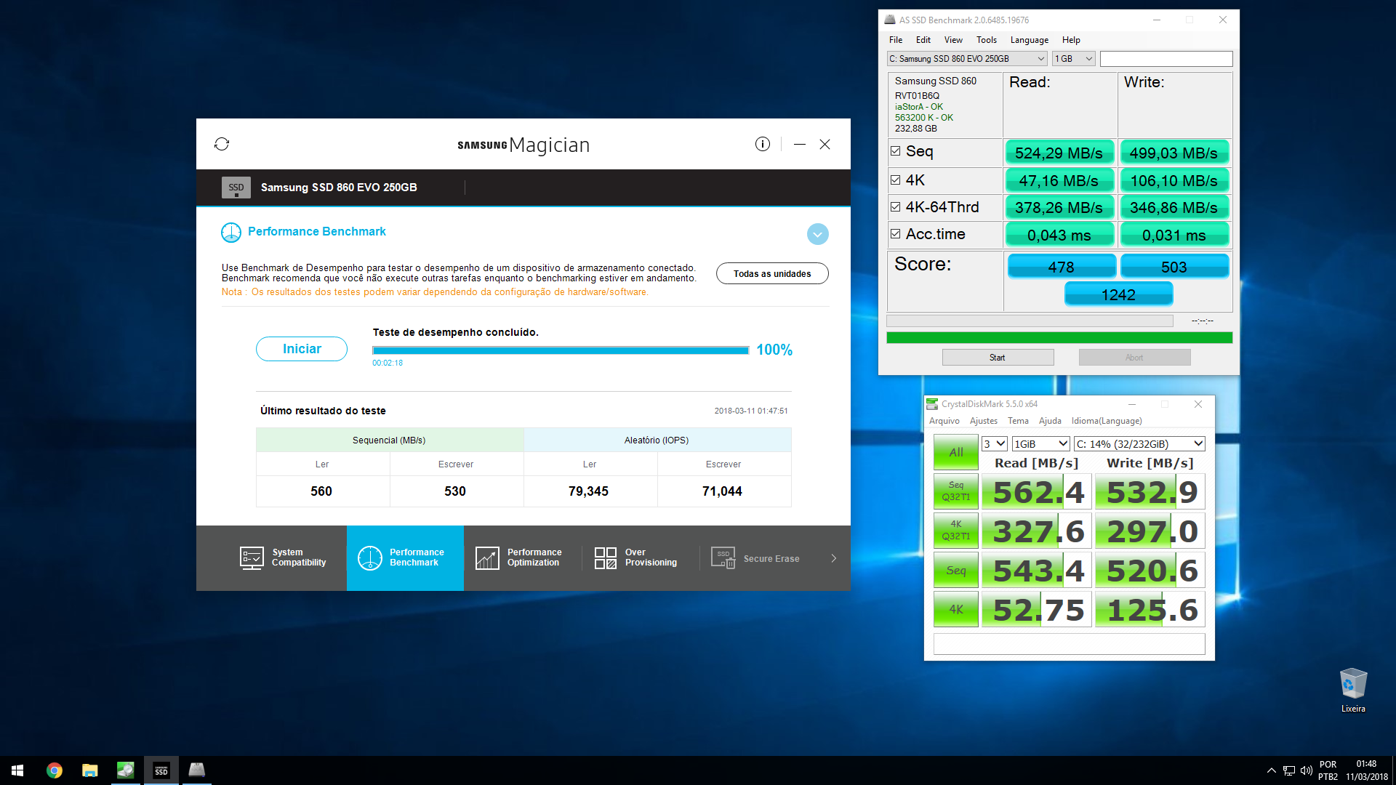This screenshot has width=1396, height=785.
Task: Open Secure Erase section
Action: tap(755, 558)
